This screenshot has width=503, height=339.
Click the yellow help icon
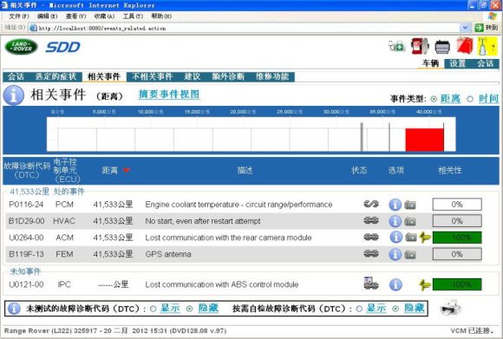(x=487, y=46)
